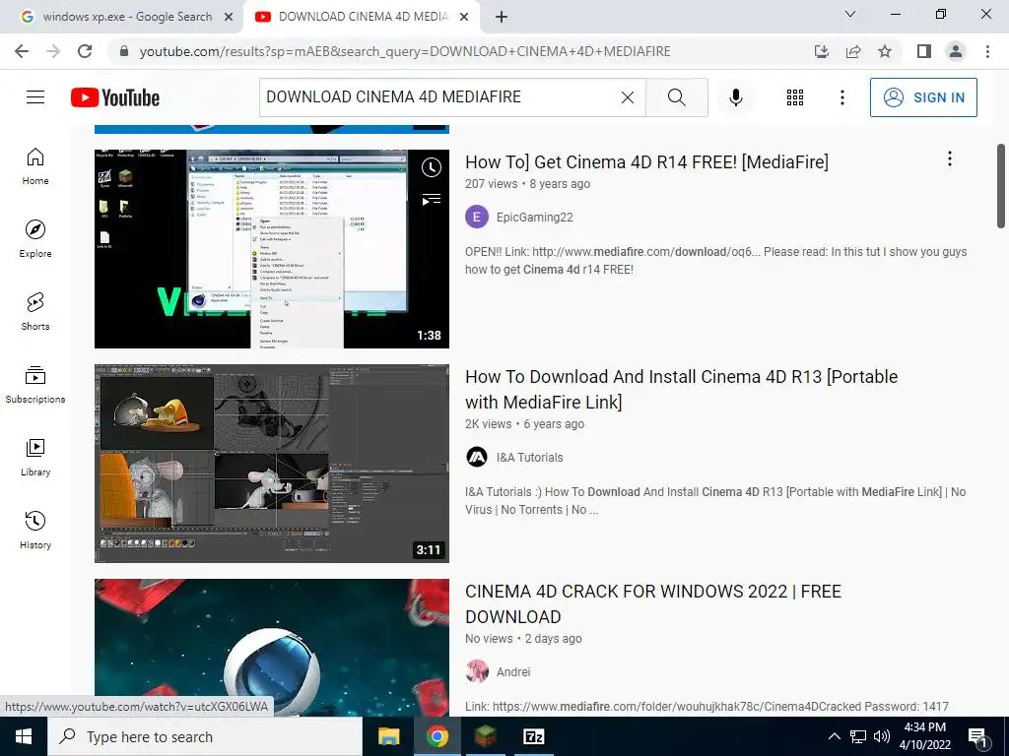The height and width of the screenshot is (756, 1009).
Task: Open a new browser tab
Action: point(502,17)
